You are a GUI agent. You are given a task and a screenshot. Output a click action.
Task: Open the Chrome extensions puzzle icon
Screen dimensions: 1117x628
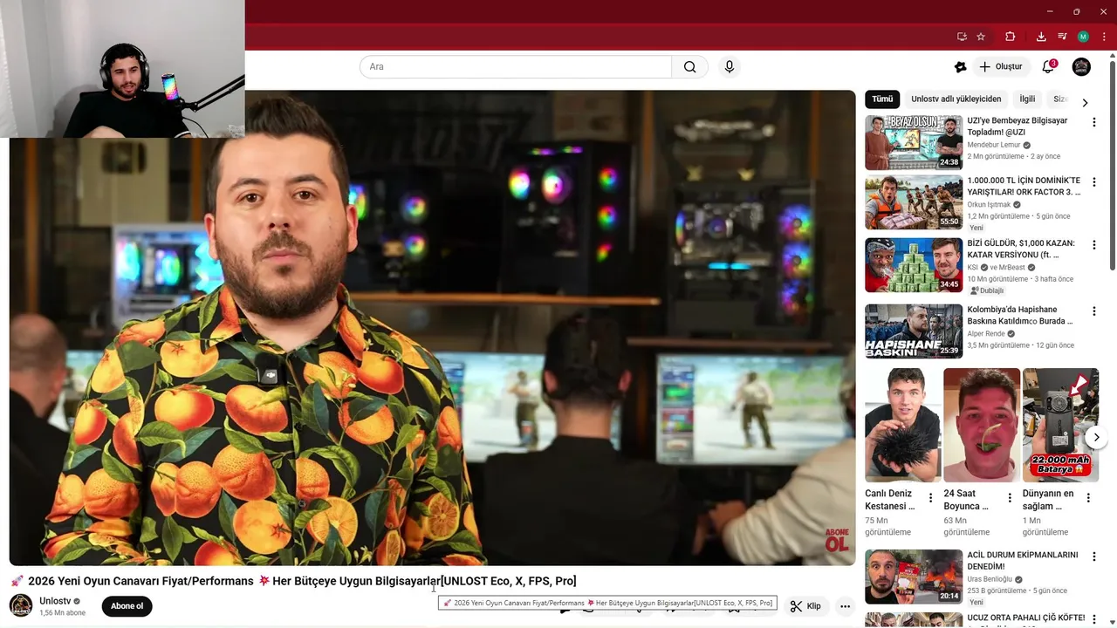[x=1010, y=37]
